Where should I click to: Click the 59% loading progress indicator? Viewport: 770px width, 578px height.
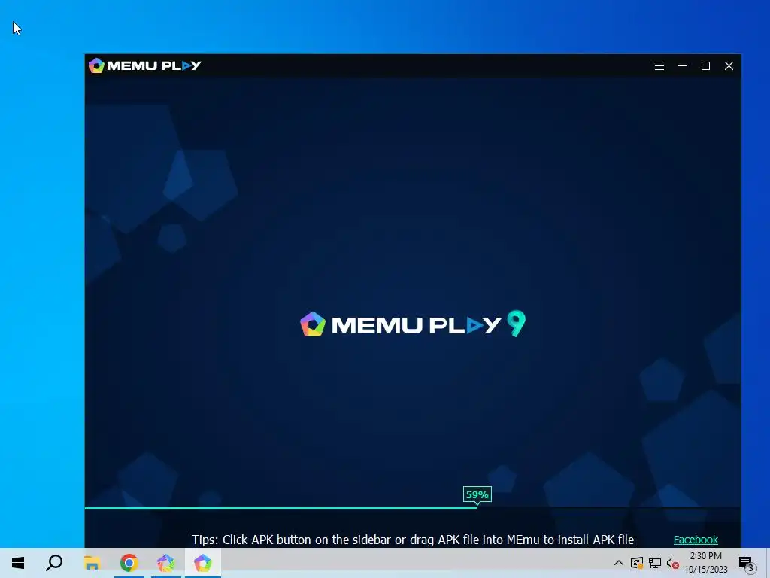point(477,495)
